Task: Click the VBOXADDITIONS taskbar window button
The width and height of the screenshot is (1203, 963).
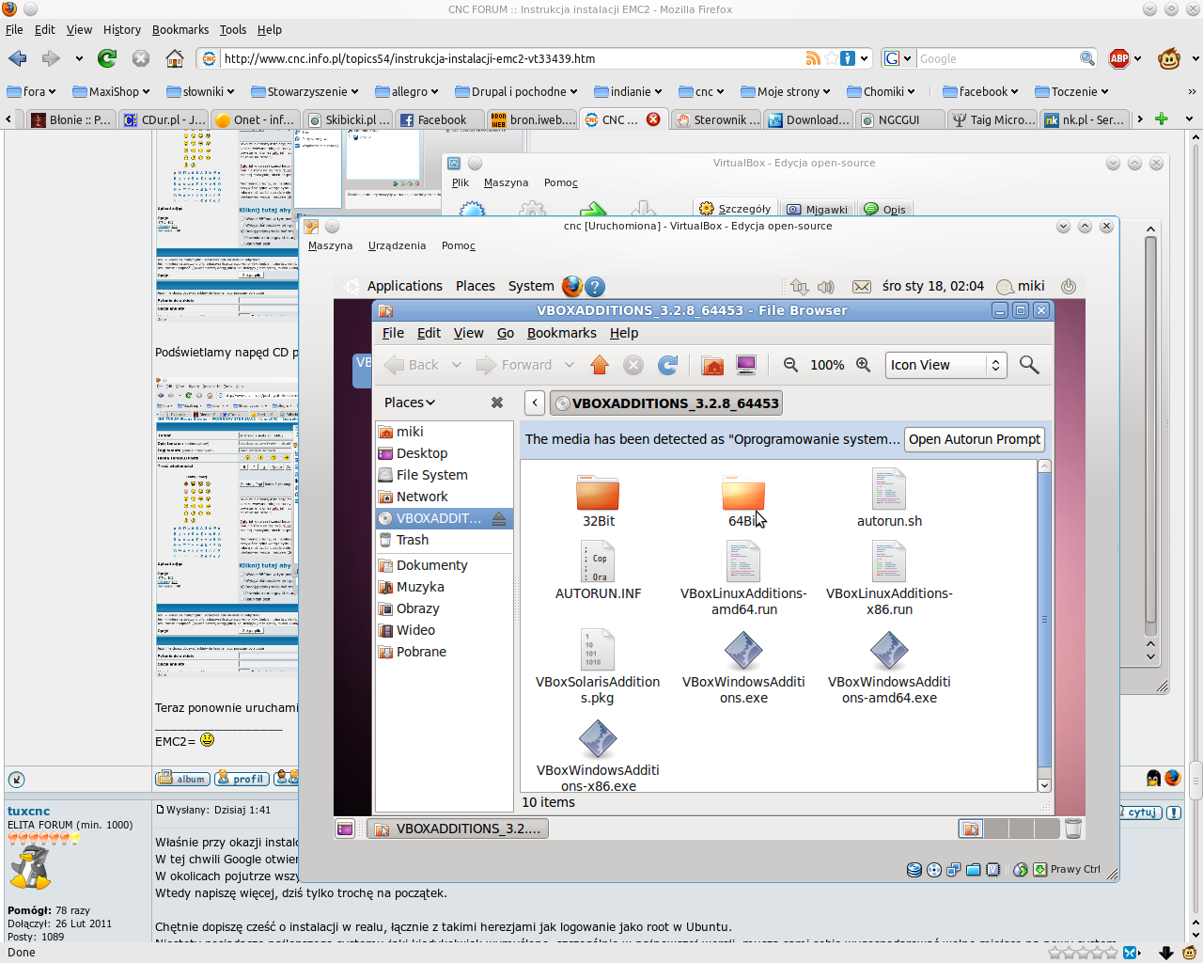Action: 458,829
